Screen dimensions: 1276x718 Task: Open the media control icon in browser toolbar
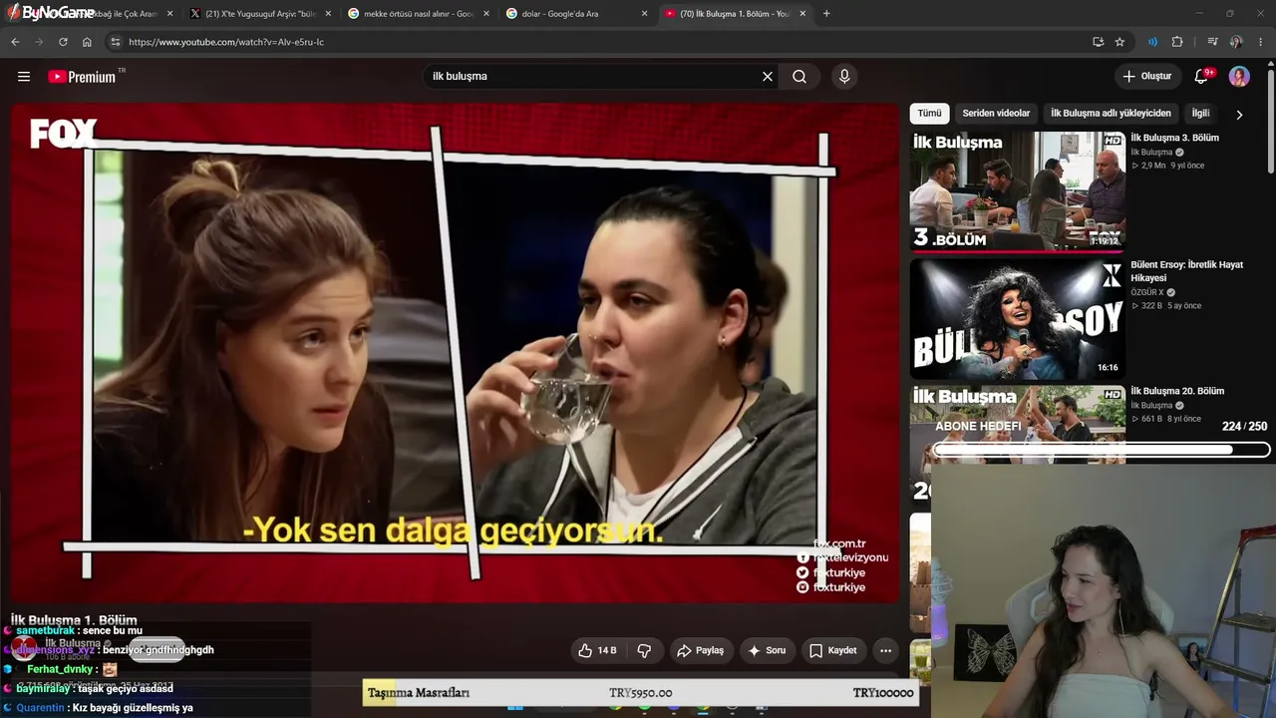[x=1212, y=42]
